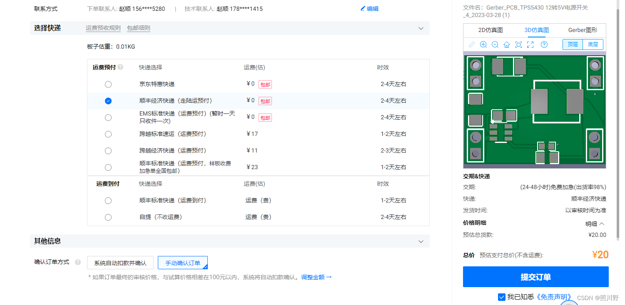Select 京东特惠快递 shipping option
Viewport: 625px width, 305px height.
(108, 84)
